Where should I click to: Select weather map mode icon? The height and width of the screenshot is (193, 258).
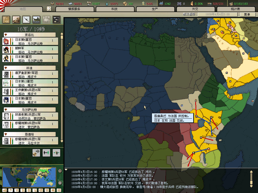pyautogui.click(x=17, y=190)
